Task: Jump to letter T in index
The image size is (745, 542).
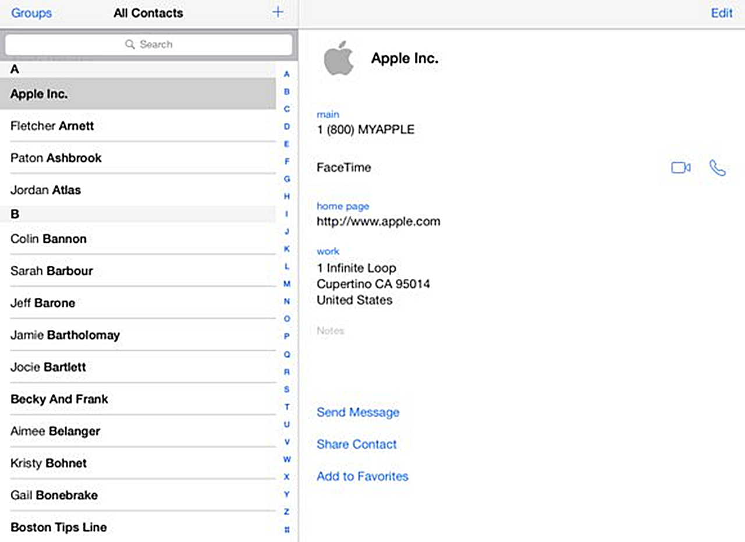Action: 286,406
